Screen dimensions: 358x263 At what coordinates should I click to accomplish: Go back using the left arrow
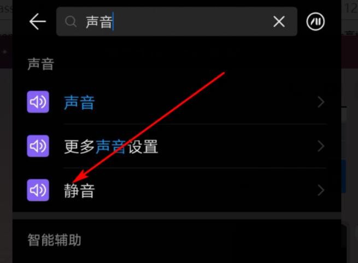(x=38, y=21)
